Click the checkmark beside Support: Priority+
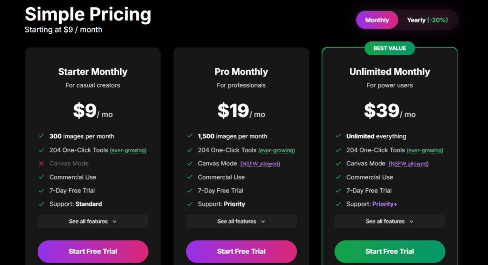The height and width of the screenshot is (265, 488). click(x=338, y=204)
